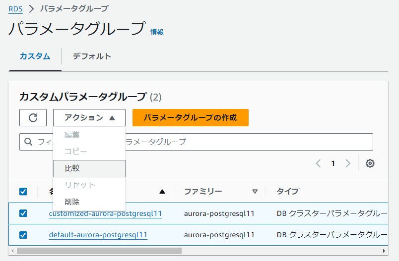The height and width of the screenshot is (261, 399).
Task: Open default-aurora-postgresql11 parameter group link
Action: pos(98,235)
